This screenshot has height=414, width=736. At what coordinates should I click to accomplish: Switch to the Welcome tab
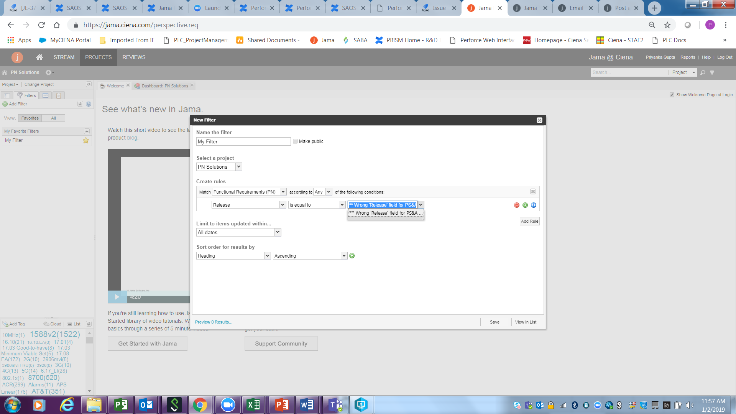115,86
